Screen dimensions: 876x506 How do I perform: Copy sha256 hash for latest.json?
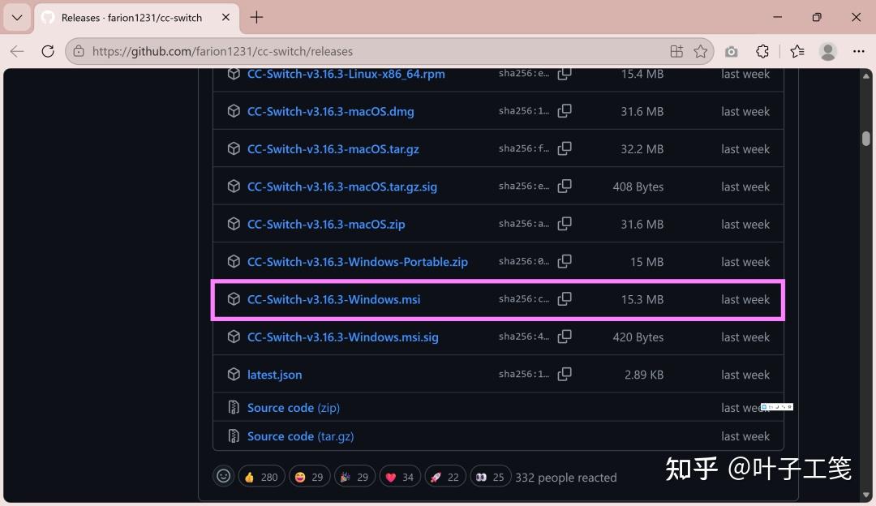(x=565, y=374)
